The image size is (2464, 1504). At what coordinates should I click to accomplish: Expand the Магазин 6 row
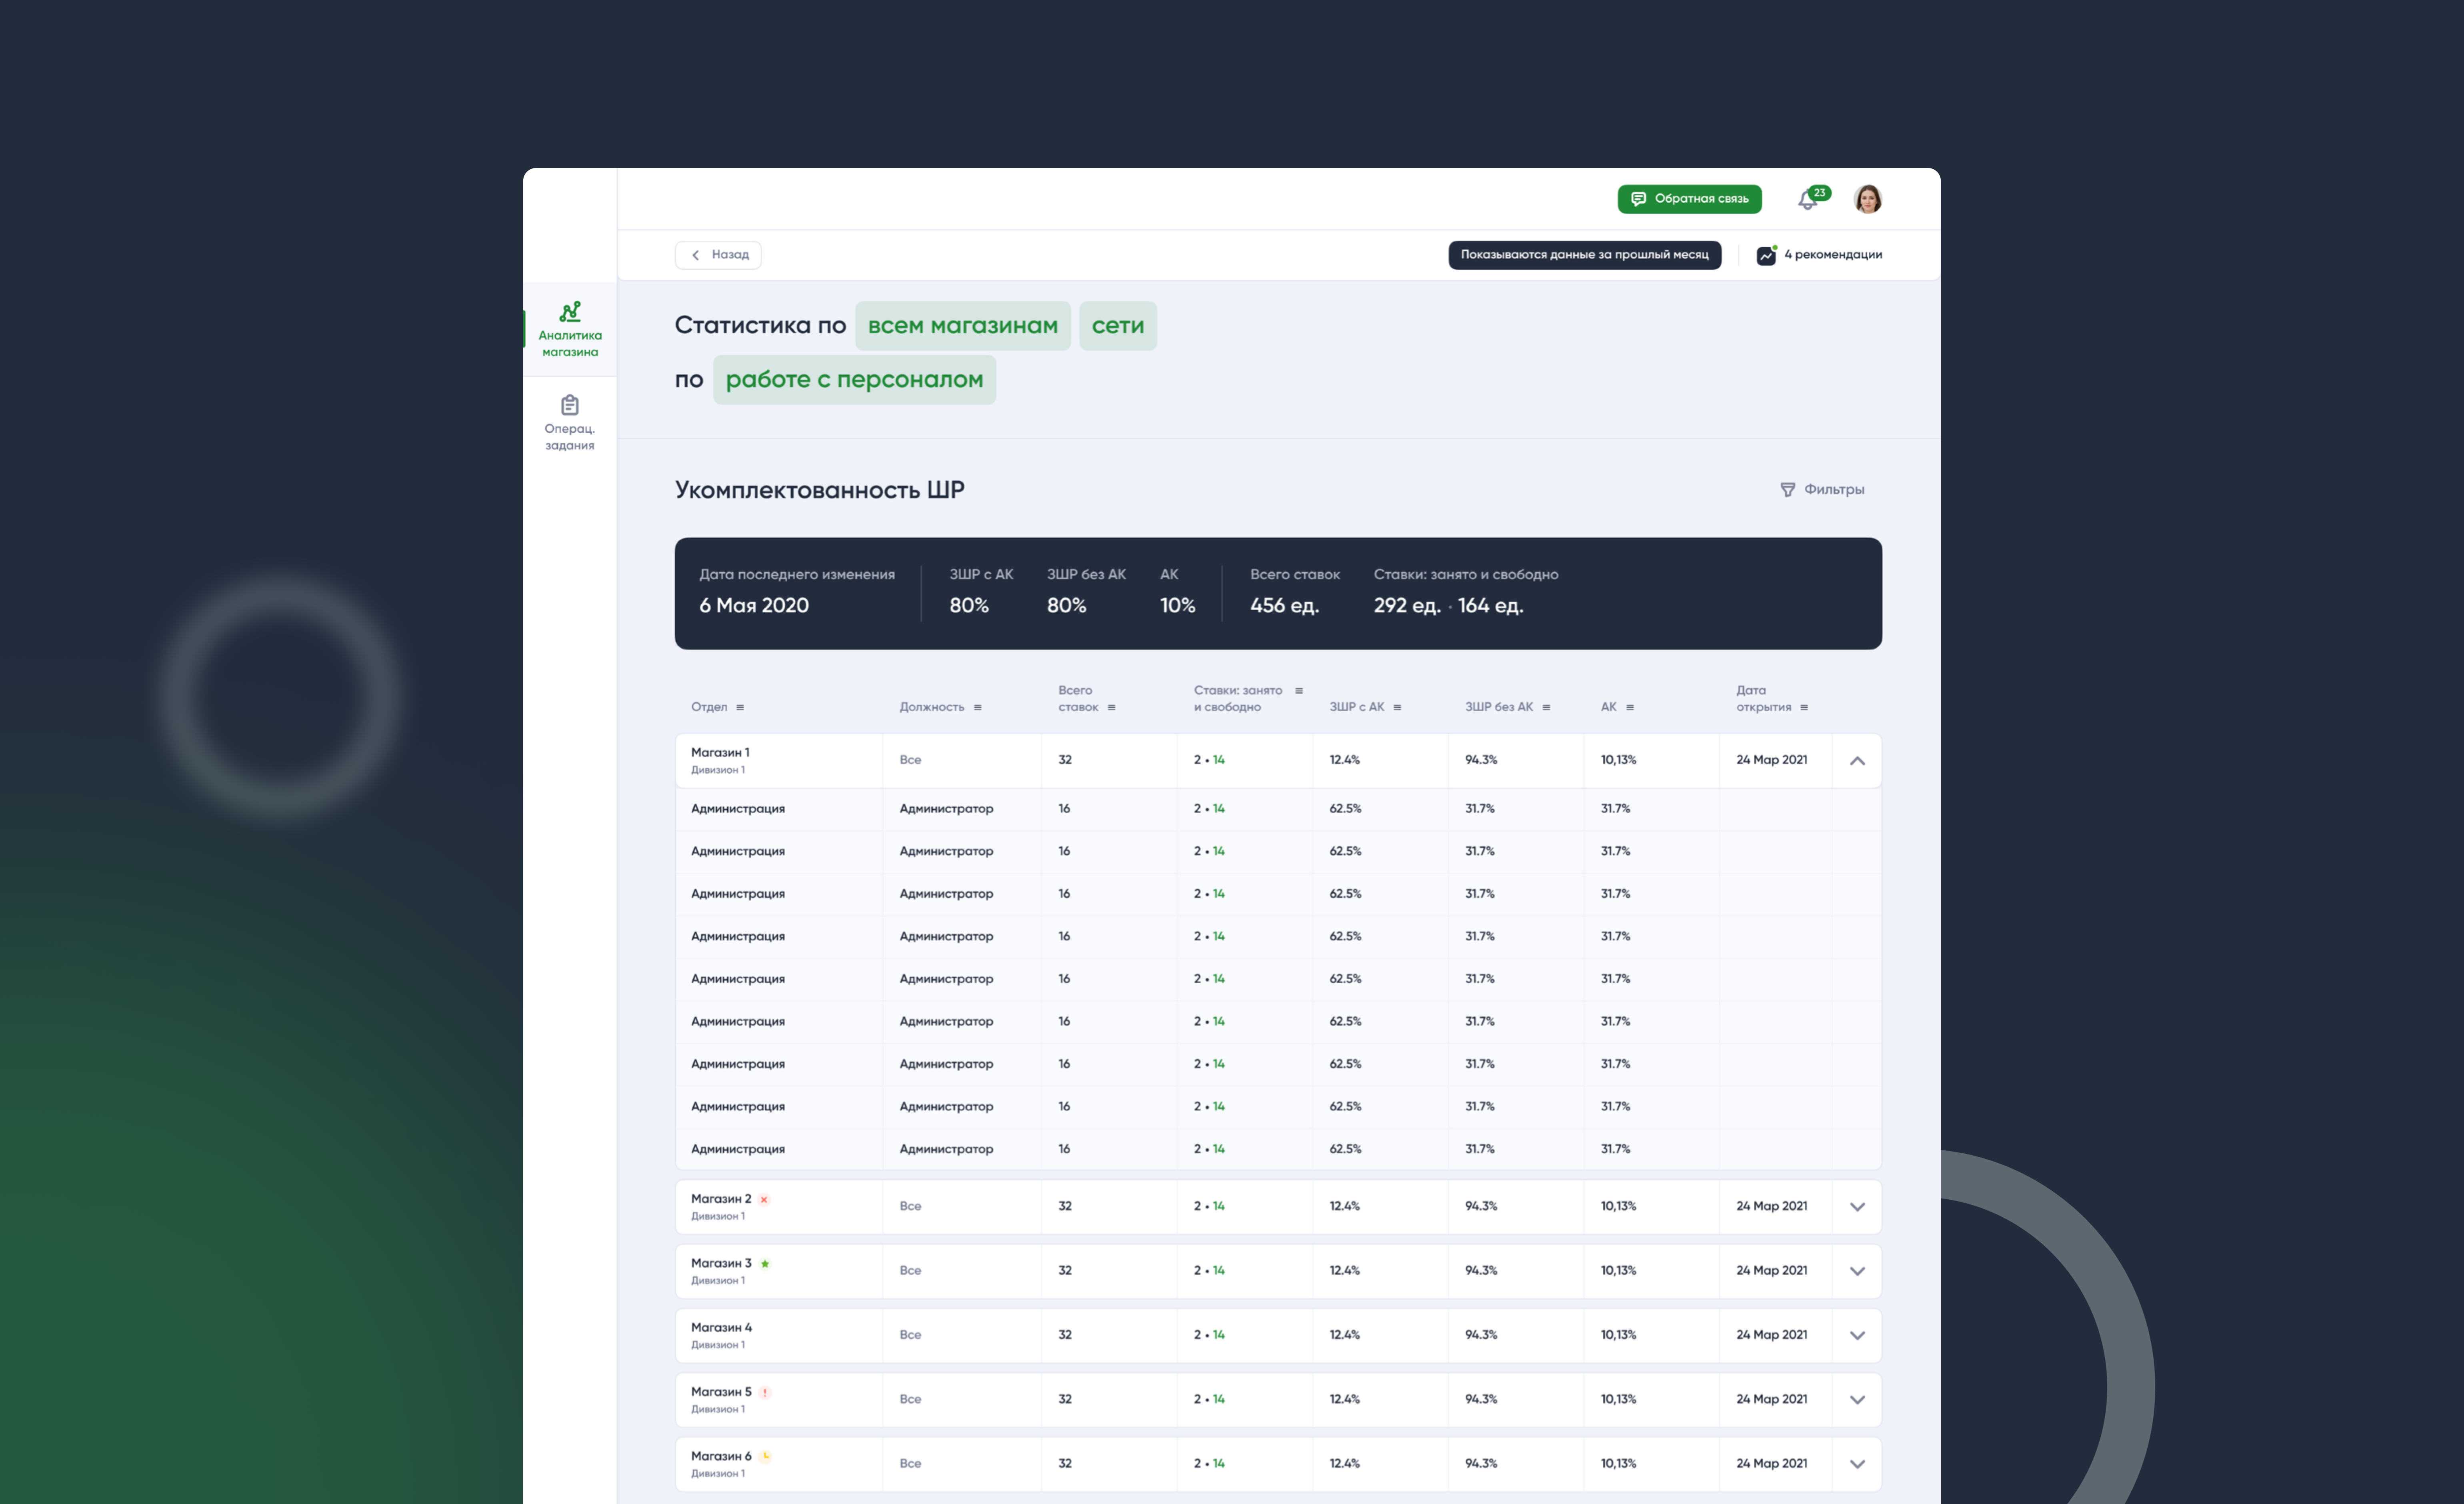[x=1857, y=1464]
